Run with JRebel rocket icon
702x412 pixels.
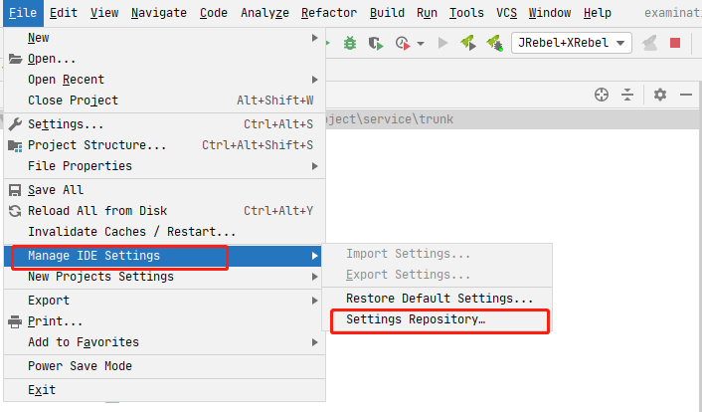(467, 43)
